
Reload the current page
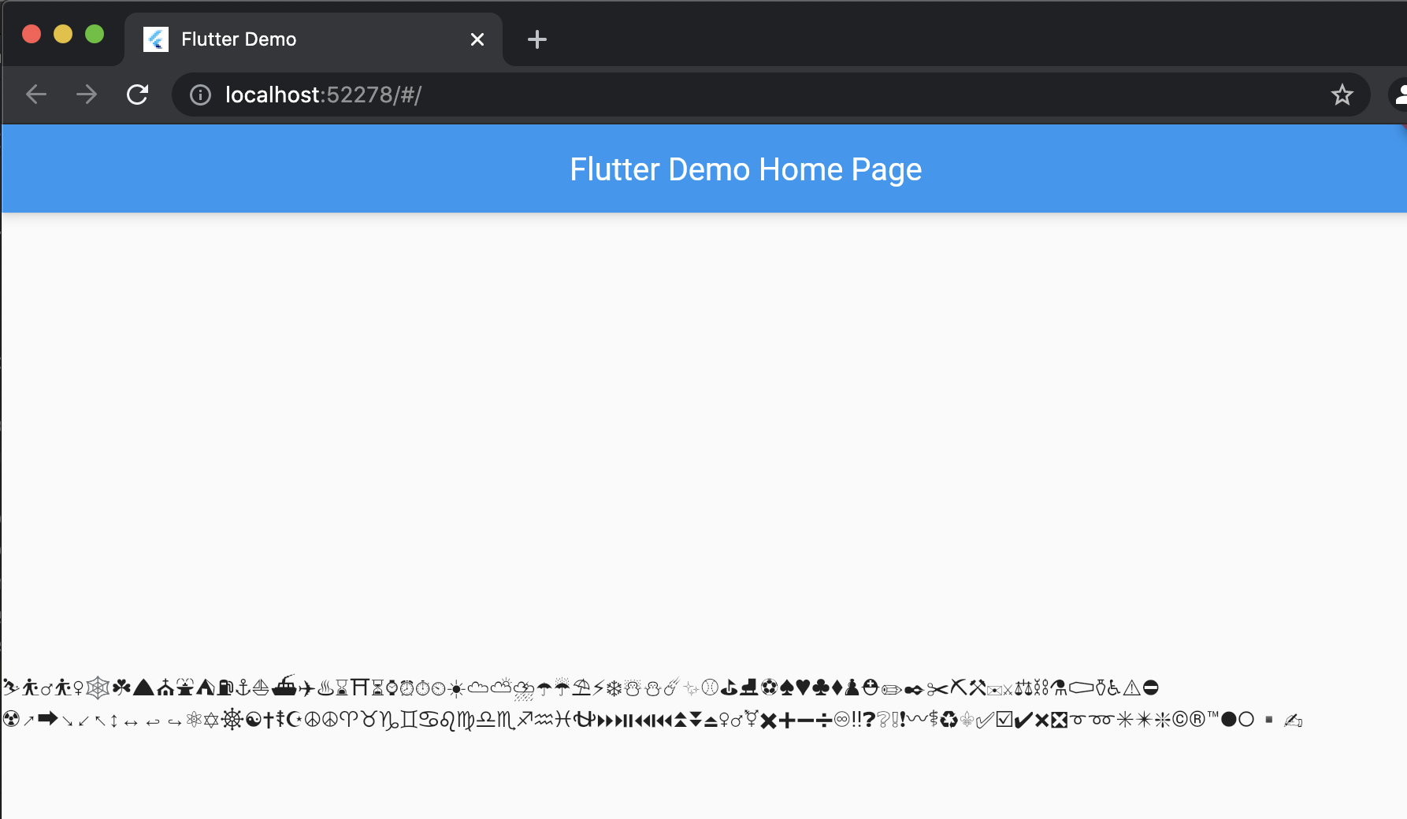point(138,94)
